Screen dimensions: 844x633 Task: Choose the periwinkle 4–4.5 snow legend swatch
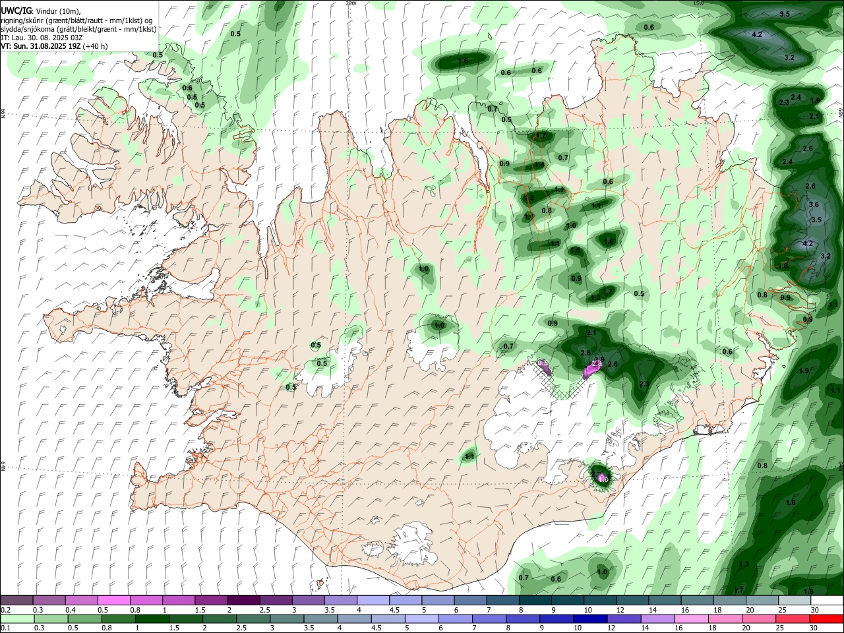pos(373,601)
